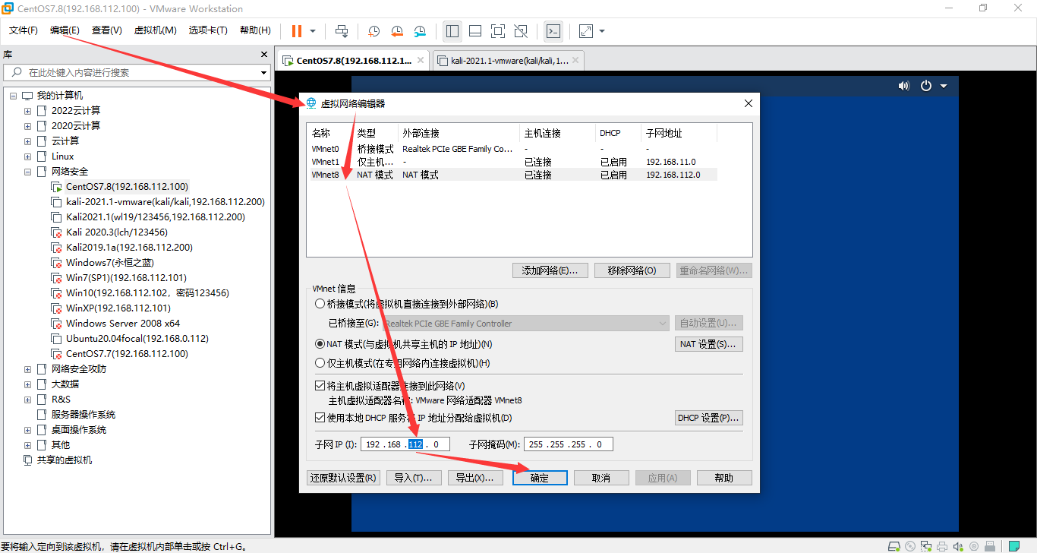
Task: Expand the 大数据 folder
Action: click(x=28, y=384)
